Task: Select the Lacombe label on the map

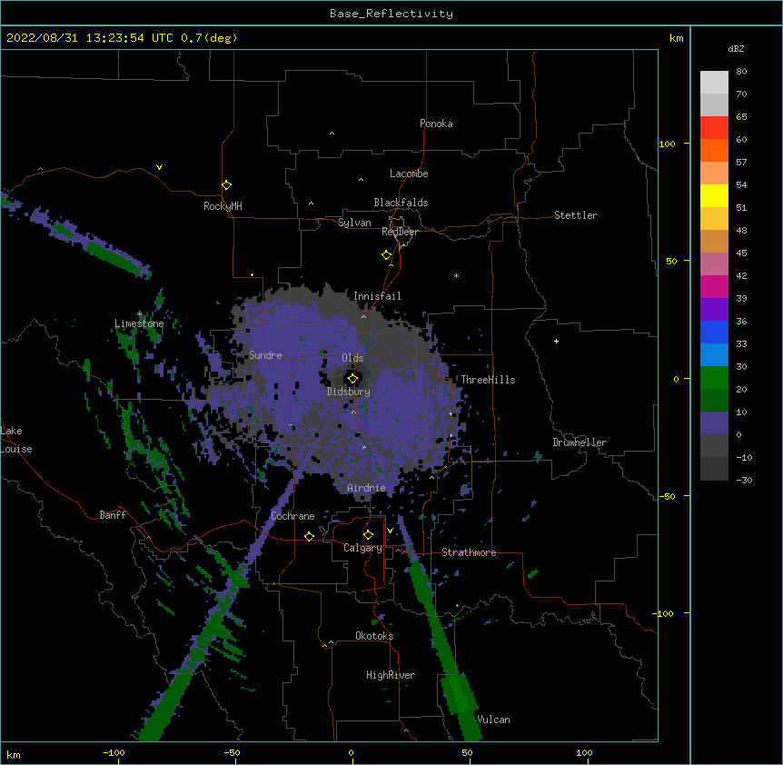Action: click(409, 174)
